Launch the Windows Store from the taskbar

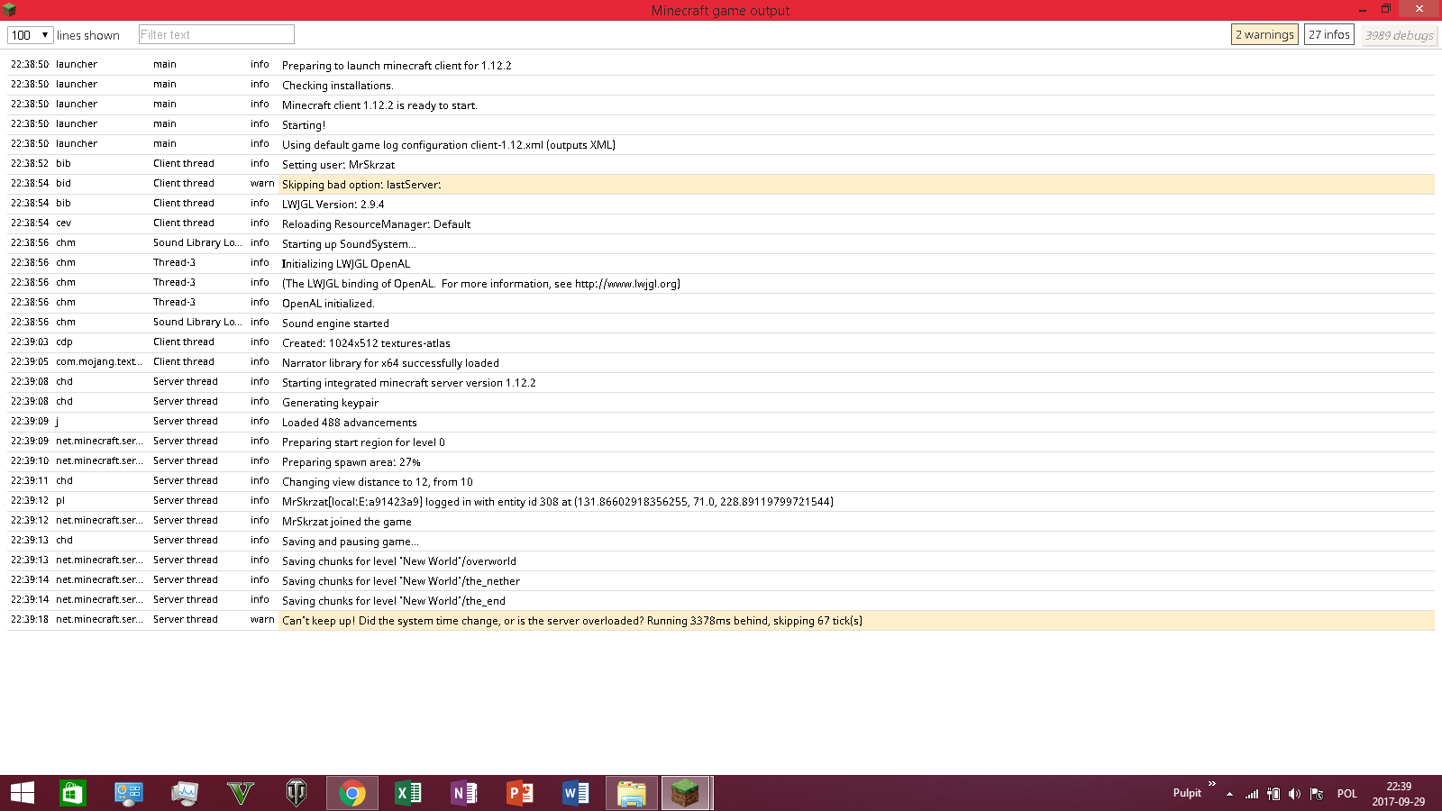pyautogui.click(x=73, y=793)
